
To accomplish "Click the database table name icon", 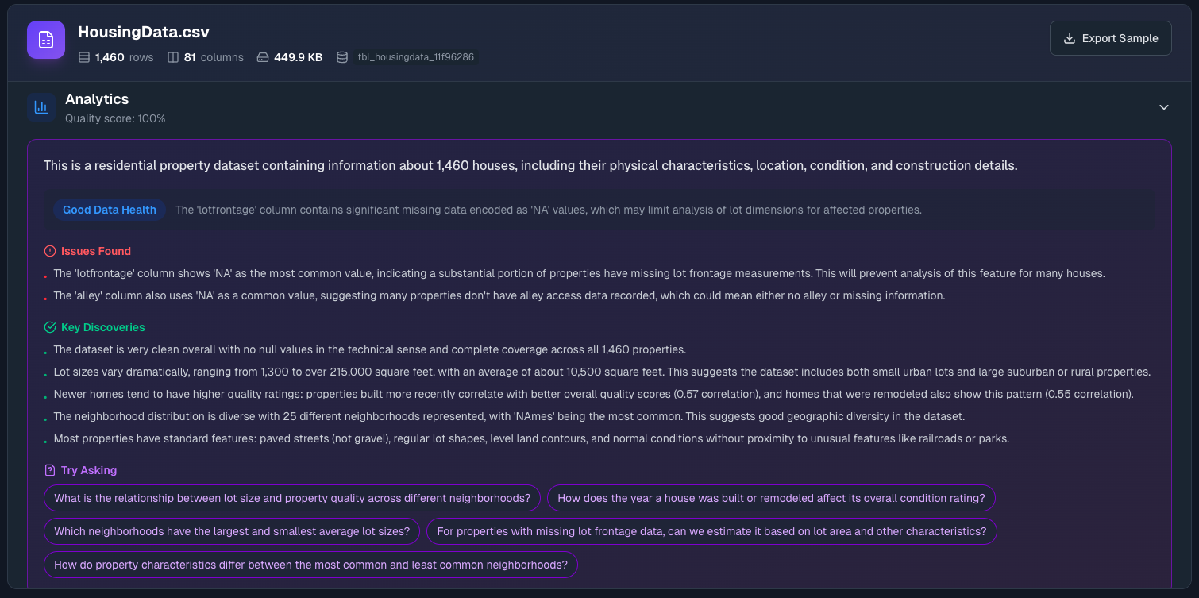I will click(342, 57).
